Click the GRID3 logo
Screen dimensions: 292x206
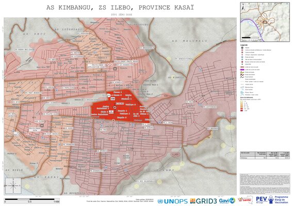point(203,201)
